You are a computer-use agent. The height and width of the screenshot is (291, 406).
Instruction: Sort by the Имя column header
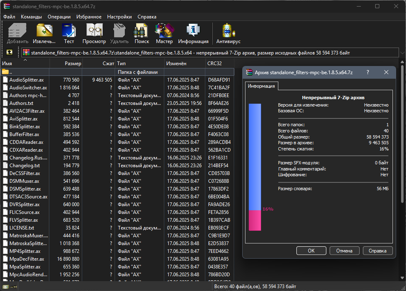point(25,63)
